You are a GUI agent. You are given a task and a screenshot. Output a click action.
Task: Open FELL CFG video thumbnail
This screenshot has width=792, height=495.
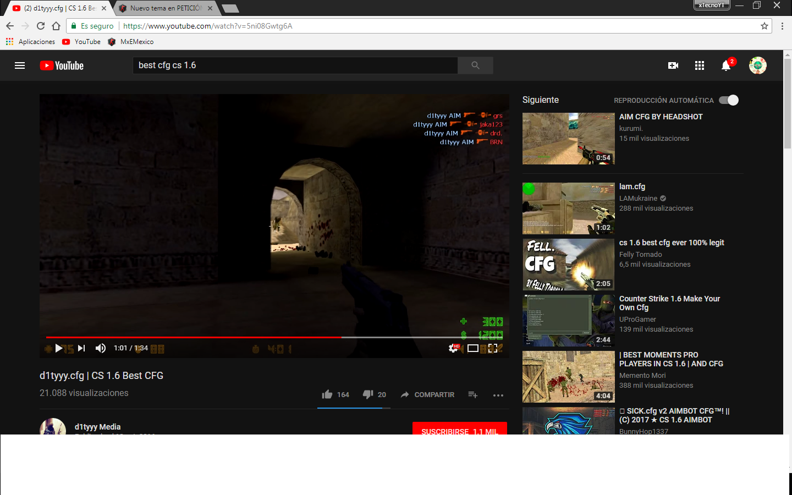[569, 265]
